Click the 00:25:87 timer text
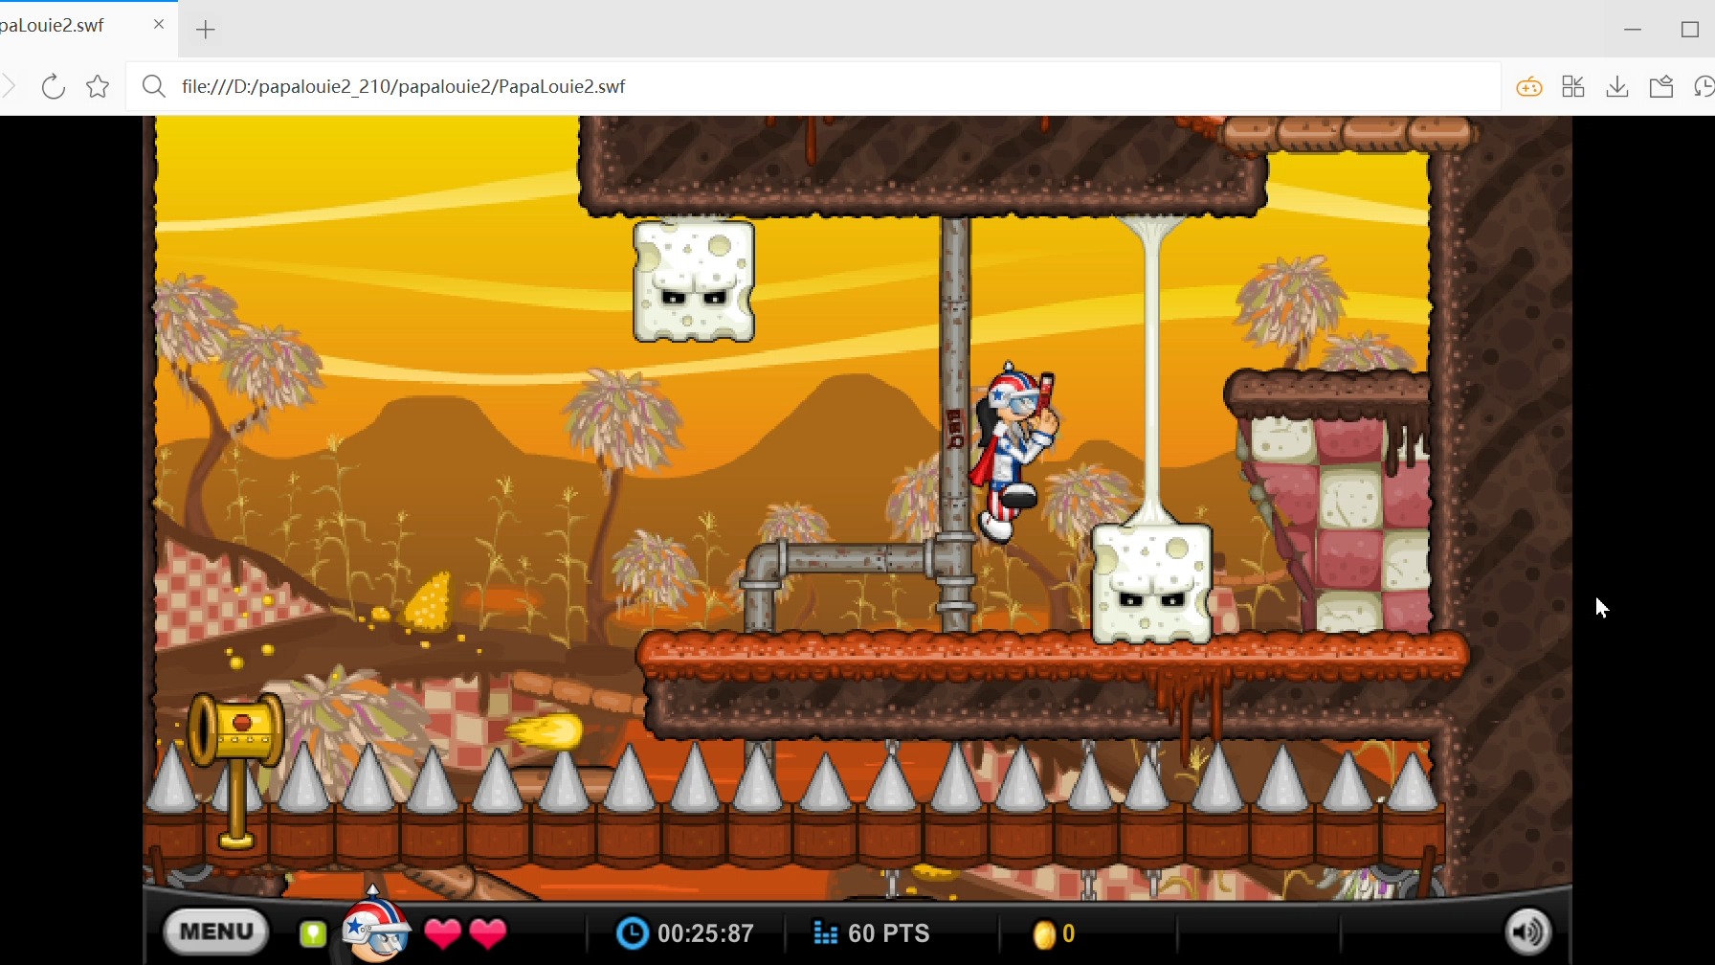This screenshot has height=965, width=1715. coord(705,933)
